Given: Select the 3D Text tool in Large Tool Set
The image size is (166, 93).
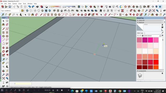Looking at the screenshot, I should [7, 67].
